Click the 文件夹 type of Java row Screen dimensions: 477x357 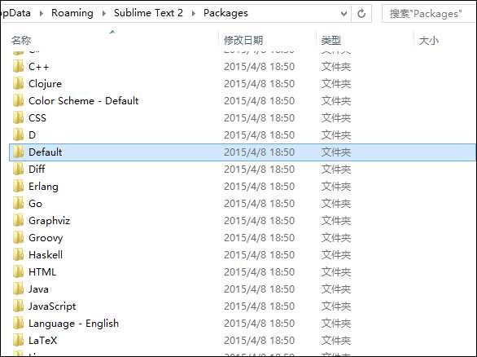coord(336,289)
